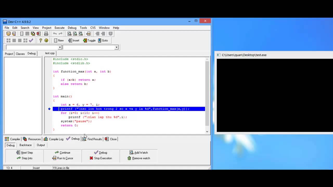Switch to the Find Results tab
The width and height of the screenshot is (333, 187).
click(92, 139)
